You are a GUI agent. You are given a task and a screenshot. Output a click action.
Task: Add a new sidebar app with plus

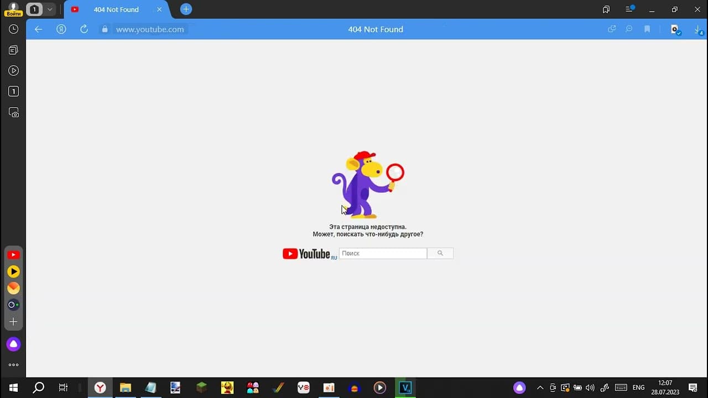point(13,322)
